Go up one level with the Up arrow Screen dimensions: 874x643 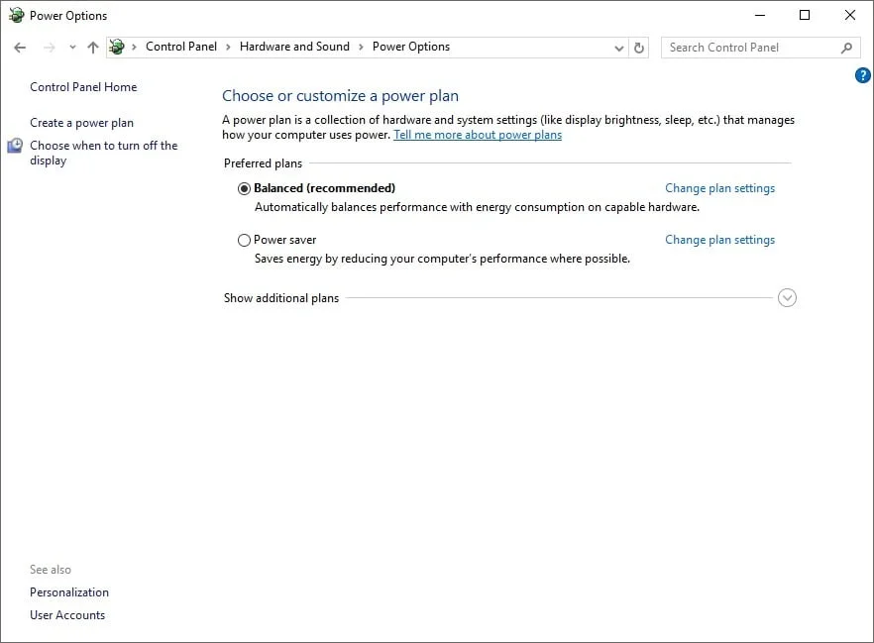pyautogui.click(x=93, y=48)
